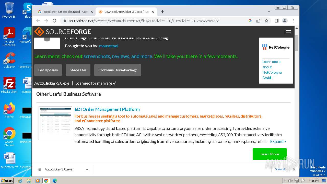The height and width of the screenshot is (184, 327).
Task: Open FileZilla Client desktop icon
Action: (9, 85)
